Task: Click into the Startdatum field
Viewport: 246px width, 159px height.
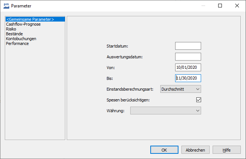Action: [x=188, y=46]
